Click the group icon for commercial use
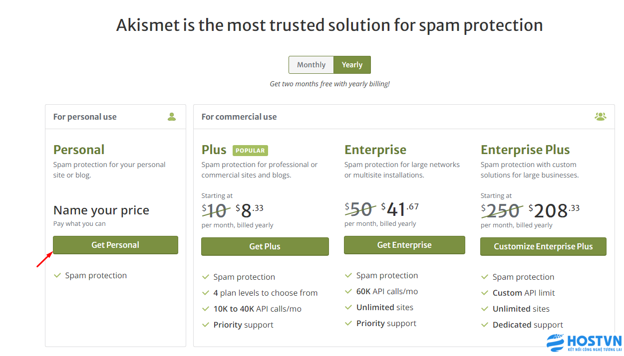The height and width of the screenshot is (356, 624). pyautogui.click(x=601, y=117)
